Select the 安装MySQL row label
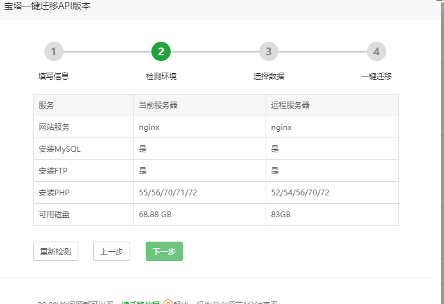This screenshot has width=444, height=304. coord(60,149)
